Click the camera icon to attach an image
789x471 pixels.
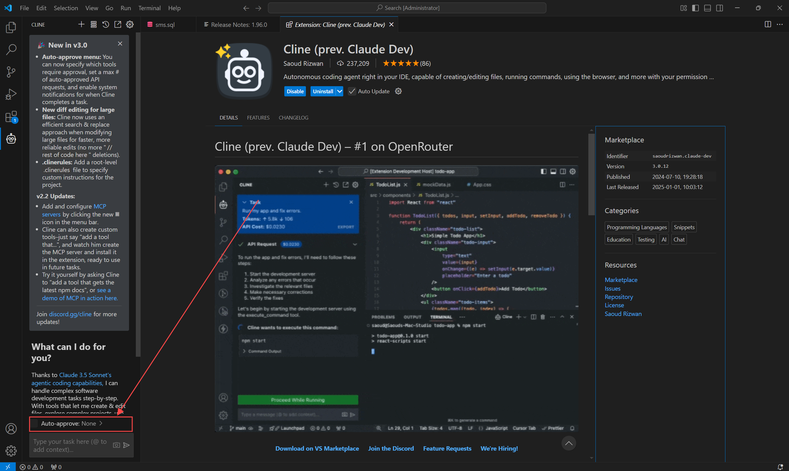116,445
